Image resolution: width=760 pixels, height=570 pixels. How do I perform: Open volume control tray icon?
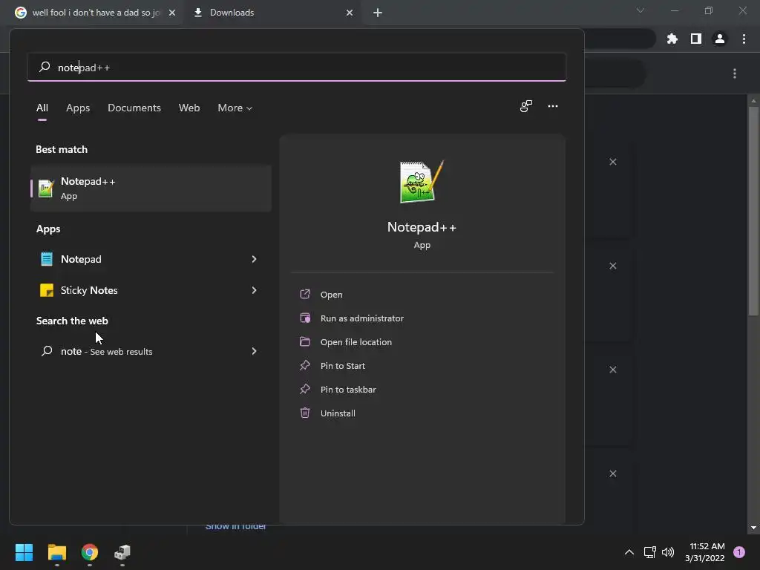click(x=668, y=552)
